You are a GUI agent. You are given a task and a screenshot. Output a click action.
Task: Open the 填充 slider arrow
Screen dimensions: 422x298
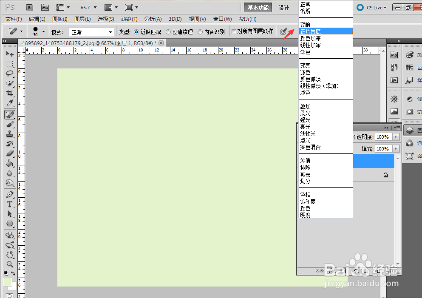pos(396,149)
